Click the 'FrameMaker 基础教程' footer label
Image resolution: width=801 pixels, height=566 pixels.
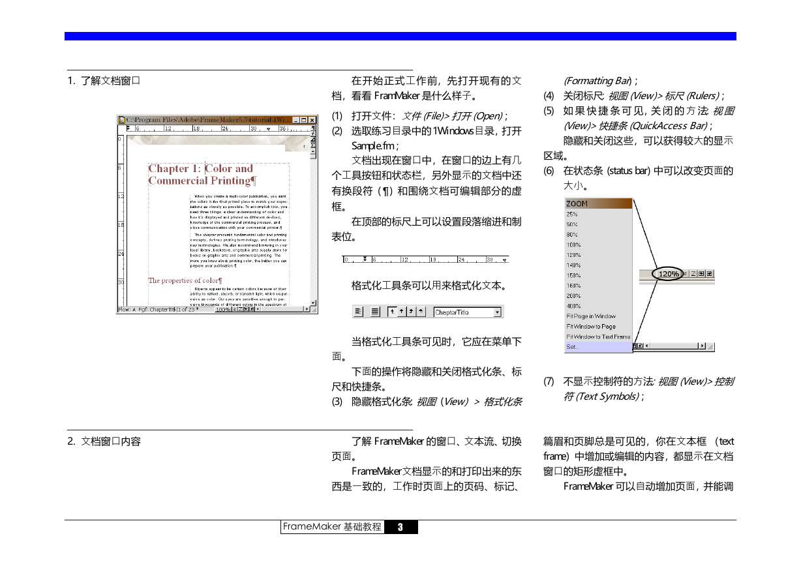[x=332, y=527]
